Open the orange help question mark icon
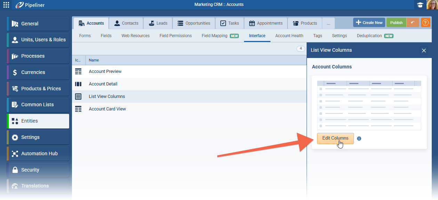 (x=425, y=23)
